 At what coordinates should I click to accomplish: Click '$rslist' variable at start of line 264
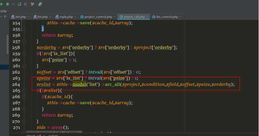click(43, 84)
